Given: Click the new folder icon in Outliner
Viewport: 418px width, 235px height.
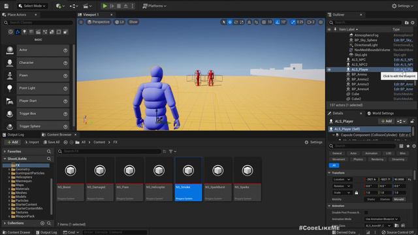Looking at the screenshot, I should click(406, 23).
